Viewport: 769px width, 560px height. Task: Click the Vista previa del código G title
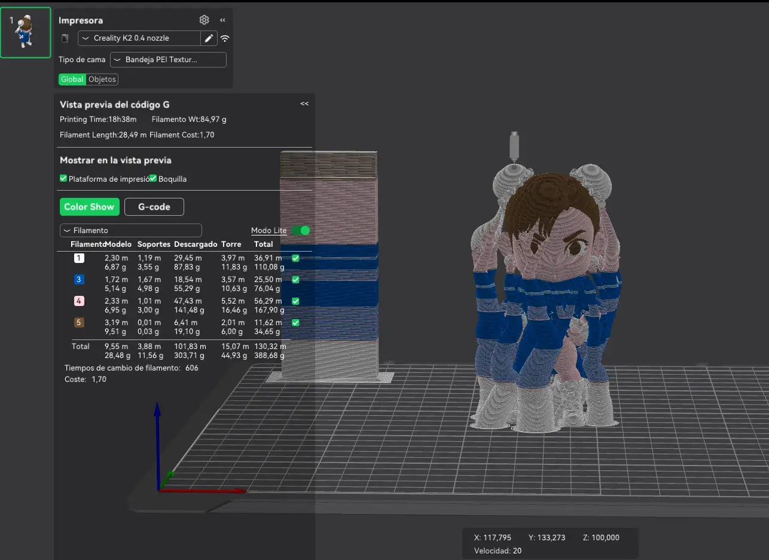(115, 105)
